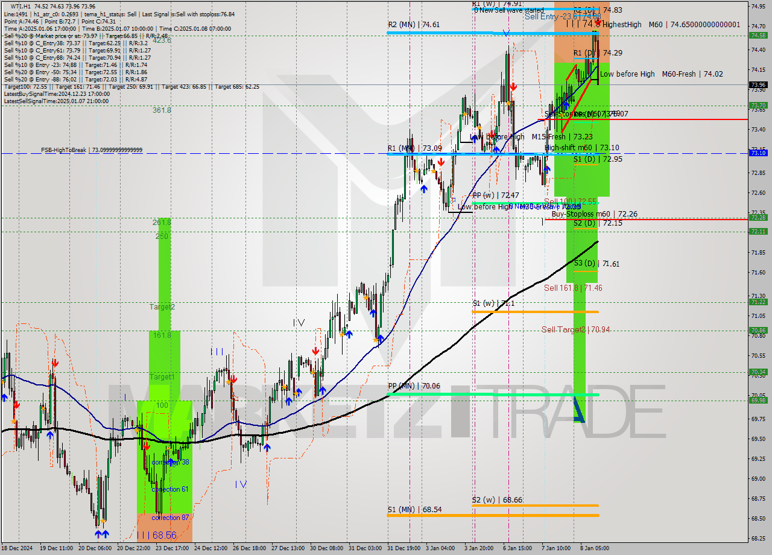Click the green 70.34 price axis tag
Screen dimensions: 772x555
[758, 372]
